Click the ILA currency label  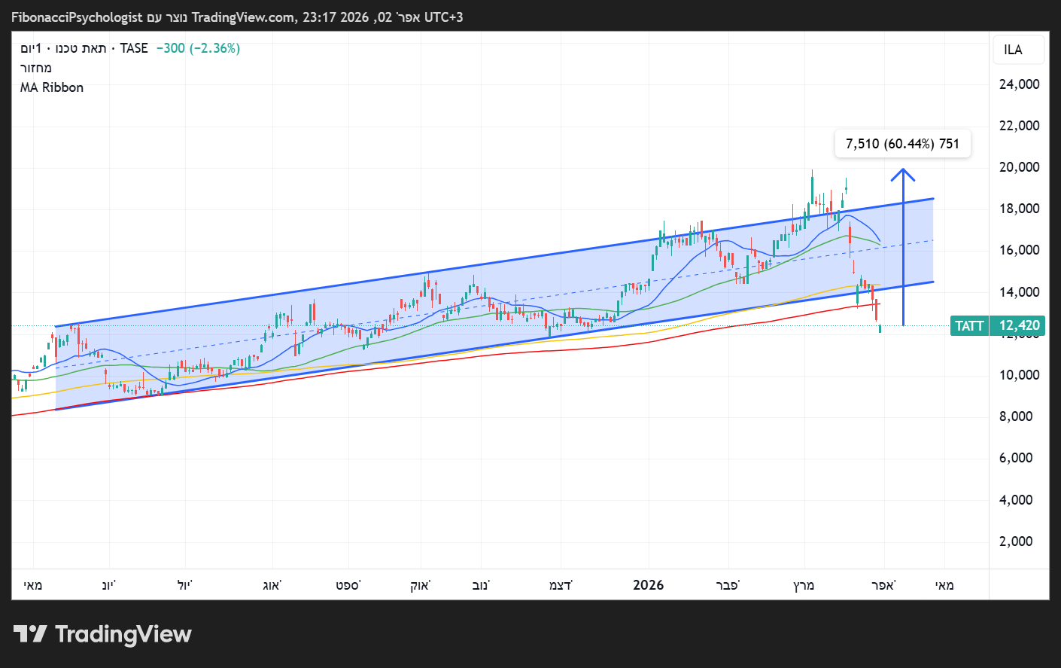[x=1013, y=50]
